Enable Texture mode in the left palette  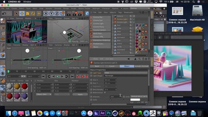pyautogui.click(x=3, y=33)
